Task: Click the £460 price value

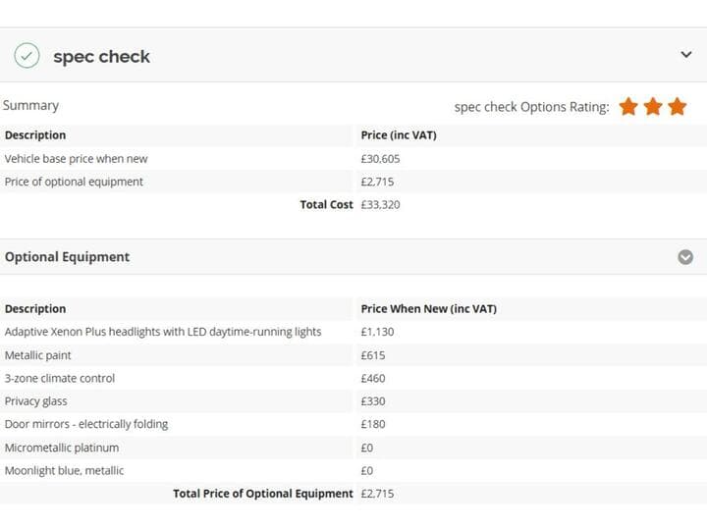Action: (x=373, y=378)
